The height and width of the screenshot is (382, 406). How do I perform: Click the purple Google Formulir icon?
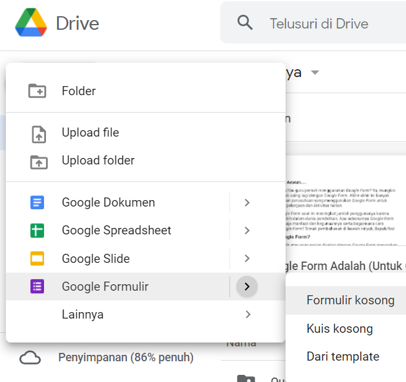click(x=38, y=287)
